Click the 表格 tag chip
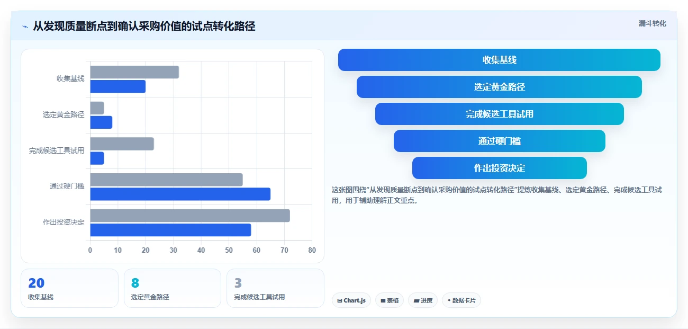Screen dimensions: 688x329 pos(390,300)
